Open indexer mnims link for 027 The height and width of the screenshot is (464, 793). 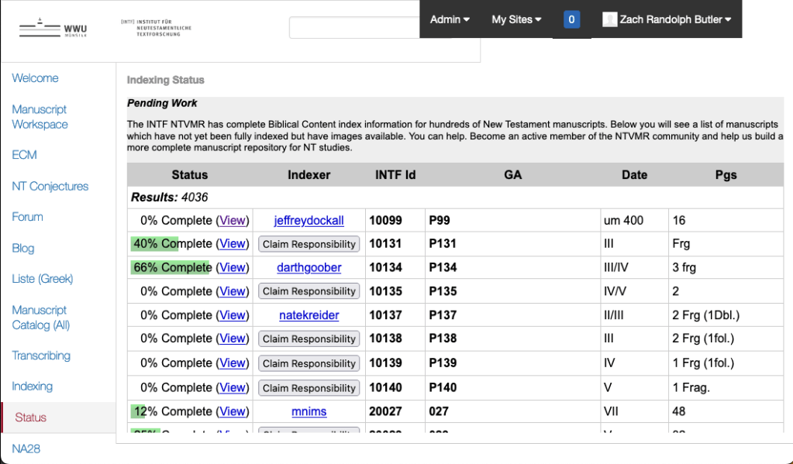(309, 411)
